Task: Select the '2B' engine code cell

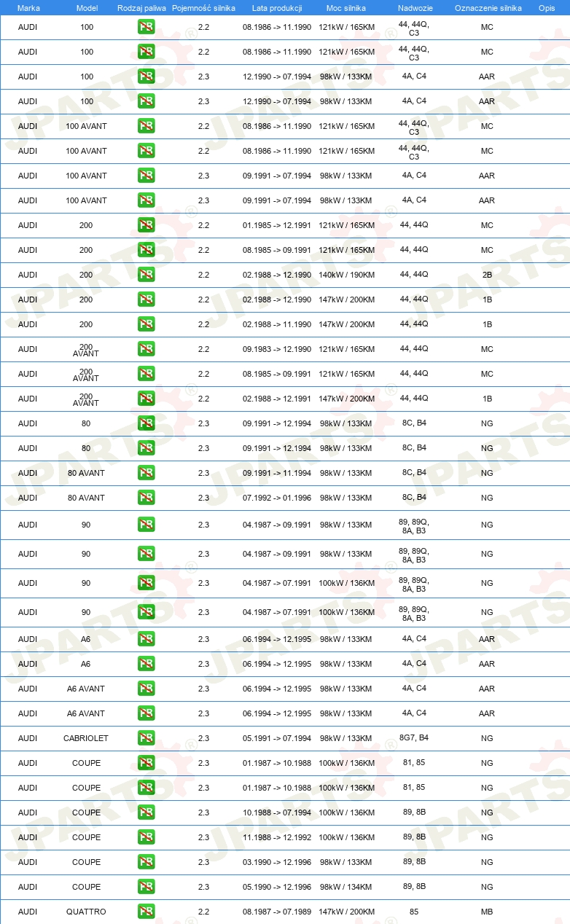Action: point(487,275)
